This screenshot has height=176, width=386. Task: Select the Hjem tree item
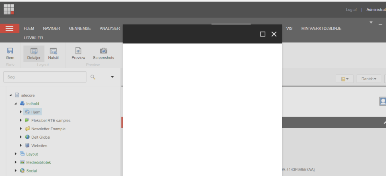[36, 112]
